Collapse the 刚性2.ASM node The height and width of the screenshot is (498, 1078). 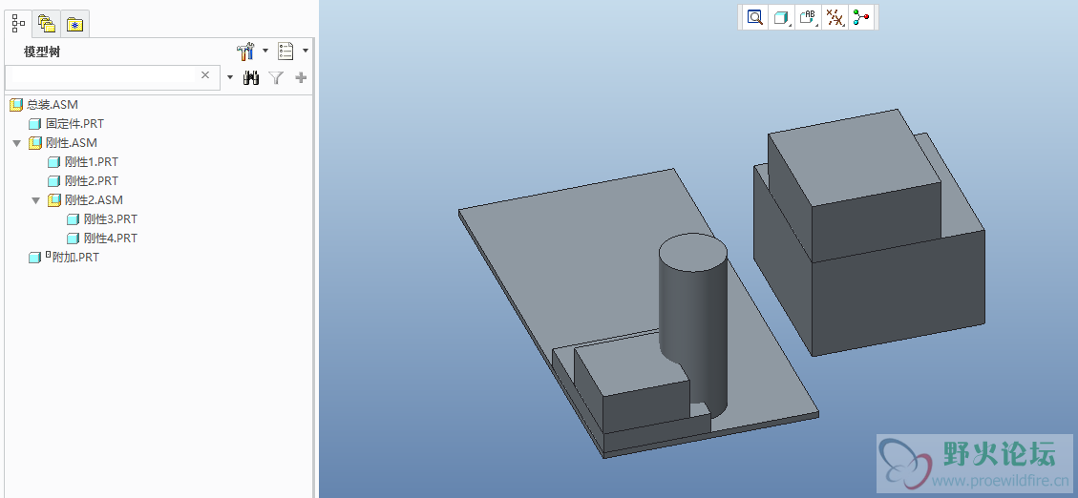36,200
